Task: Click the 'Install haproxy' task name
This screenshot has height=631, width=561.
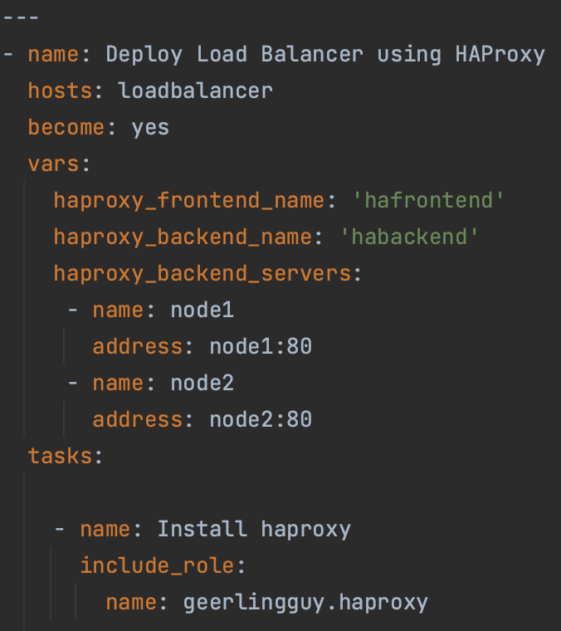Action: click(x=254, y=529)
